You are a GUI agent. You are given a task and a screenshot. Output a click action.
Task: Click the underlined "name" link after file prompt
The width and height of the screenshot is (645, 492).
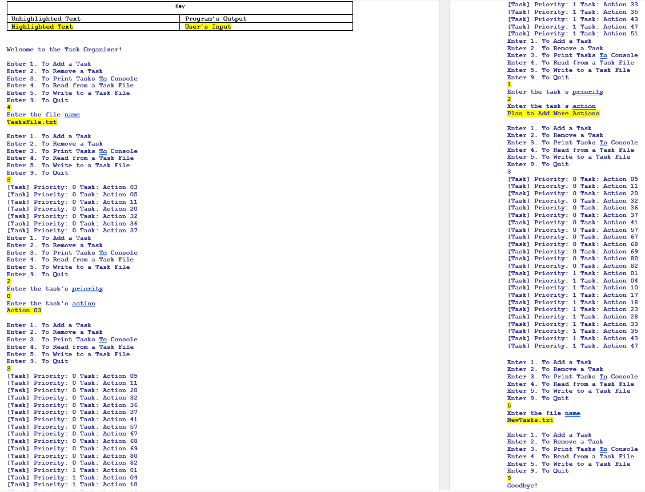point(72,114)
